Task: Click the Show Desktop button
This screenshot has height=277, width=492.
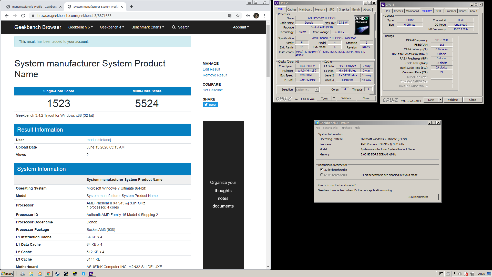Action: click(x=489, y=274)
